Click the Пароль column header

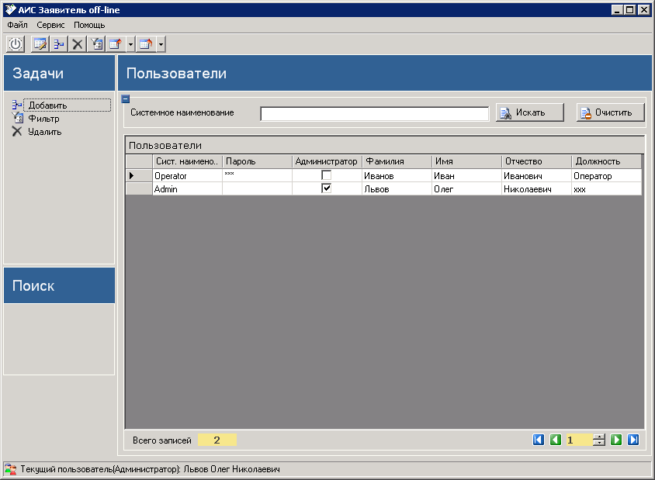click(257, 161)
